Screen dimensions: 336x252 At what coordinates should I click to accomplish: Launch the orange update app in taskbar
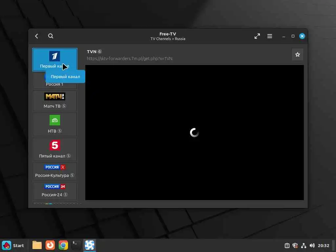pos(50,245)
